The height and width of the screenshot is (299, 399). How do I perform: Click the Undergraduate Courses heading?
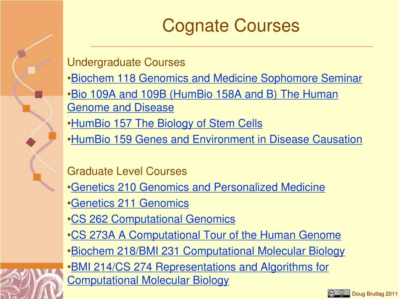(126, 63)
